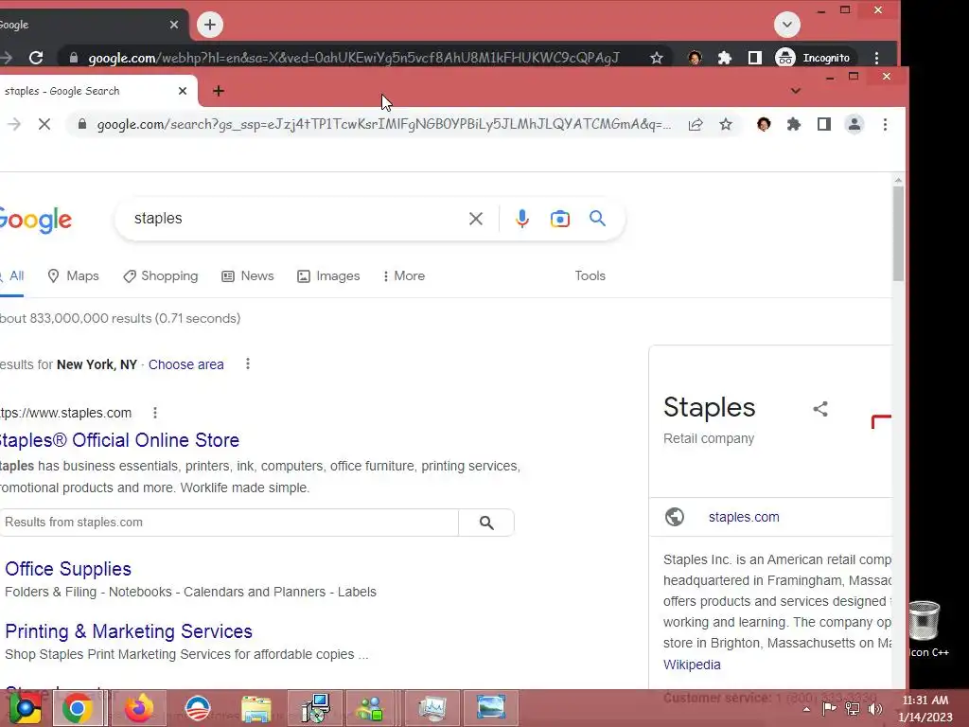The width and height of the screenshot is (969, 727).
Task: Show hidden tray icons arrow
Action: coord(806,709)
